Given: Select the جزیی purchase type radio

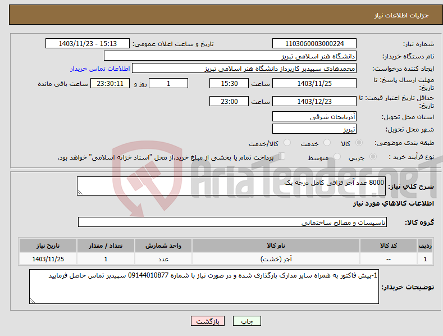Looking at the screenshot, I should (x=373, y=156).
